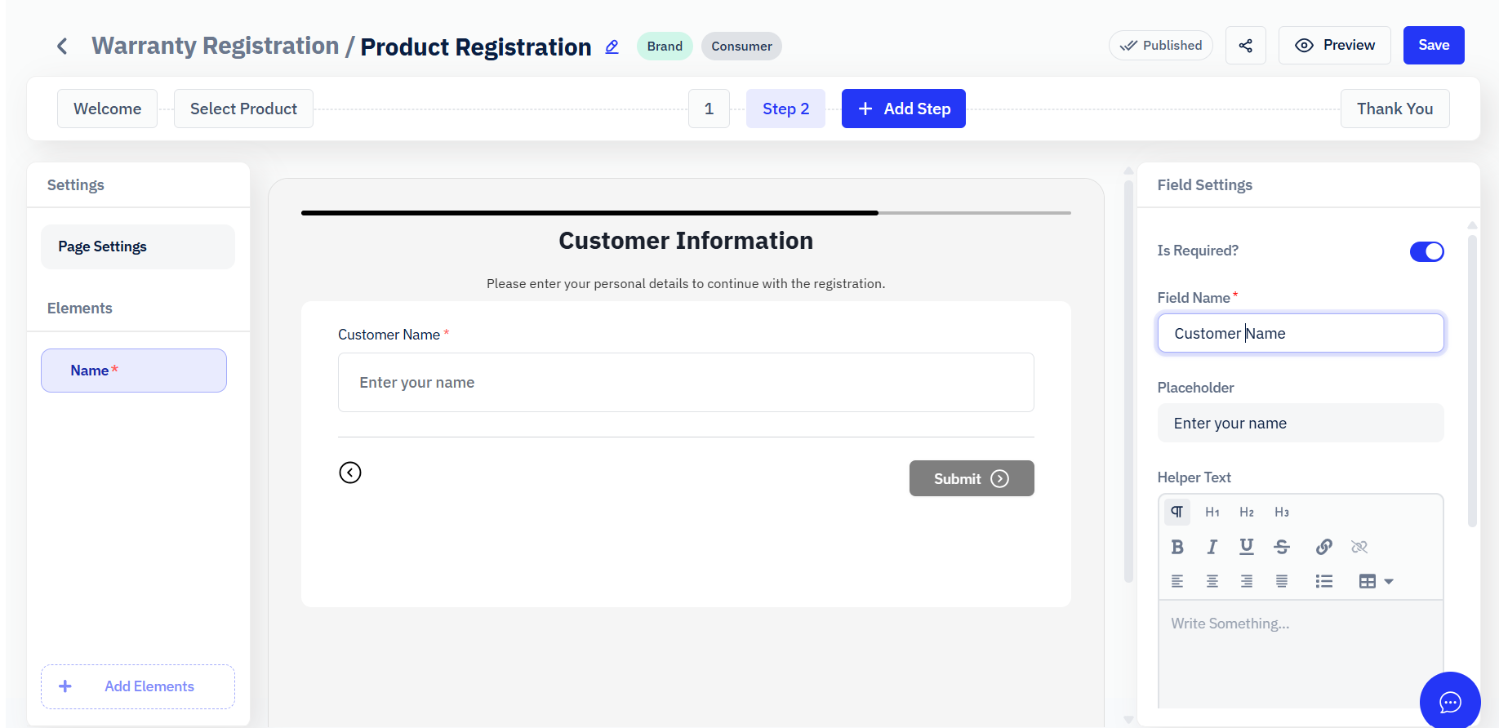
Task: Click the underline icon in Helper Text toolbar
Action: point(1246,547)
